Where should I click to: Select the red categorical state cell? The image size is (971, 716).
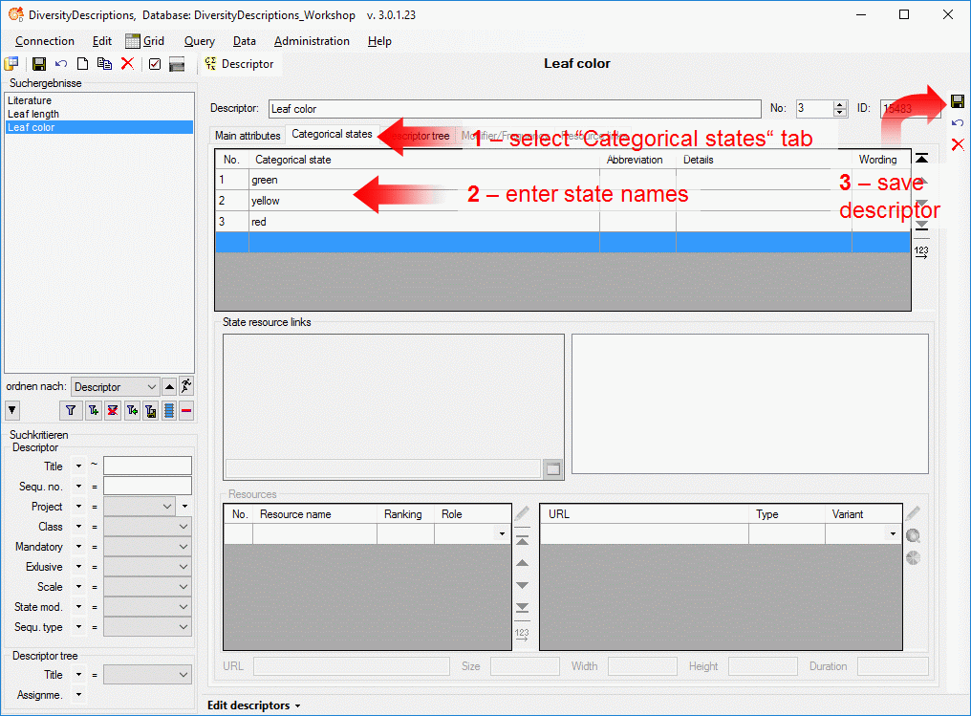pos(424,222)
